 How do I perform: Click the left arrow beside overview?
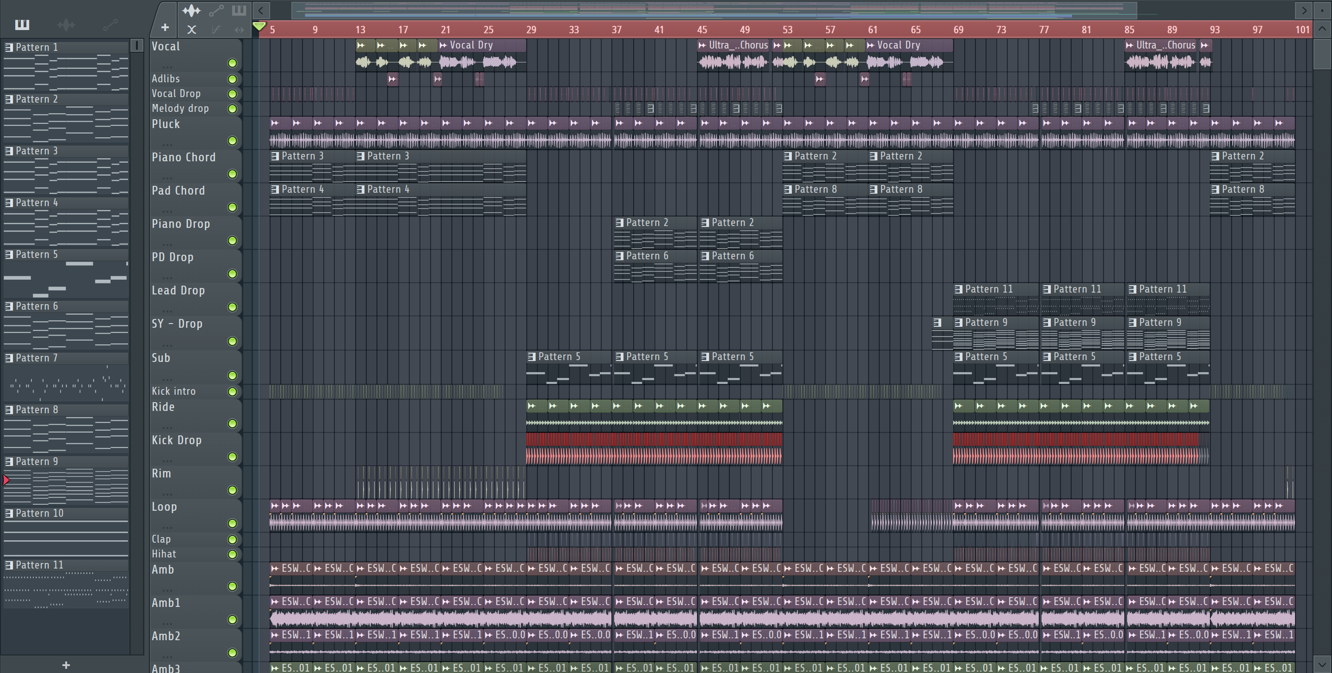261,10
